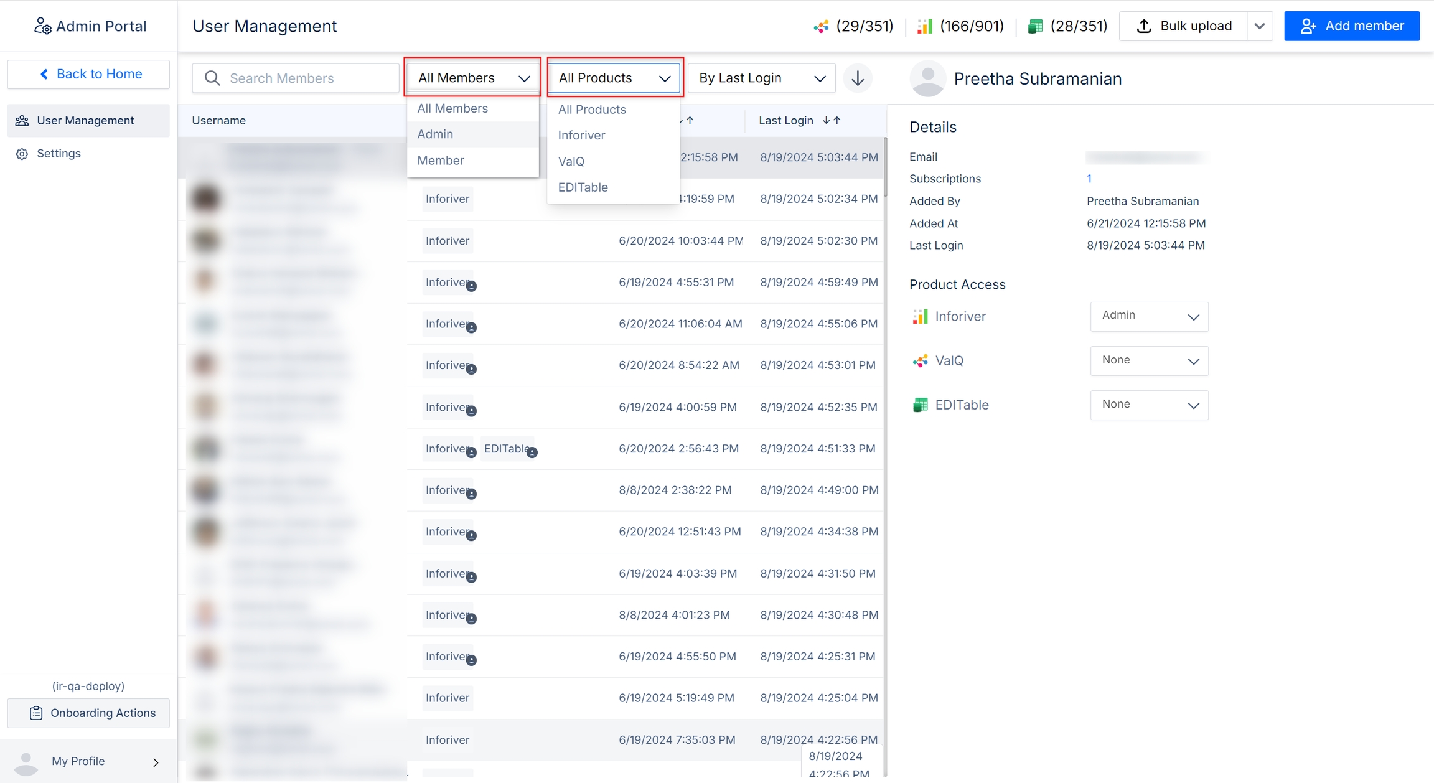Click Preetha Subramanian's avatar icon
Viewport: 1434px width, 783px height.
927,78
